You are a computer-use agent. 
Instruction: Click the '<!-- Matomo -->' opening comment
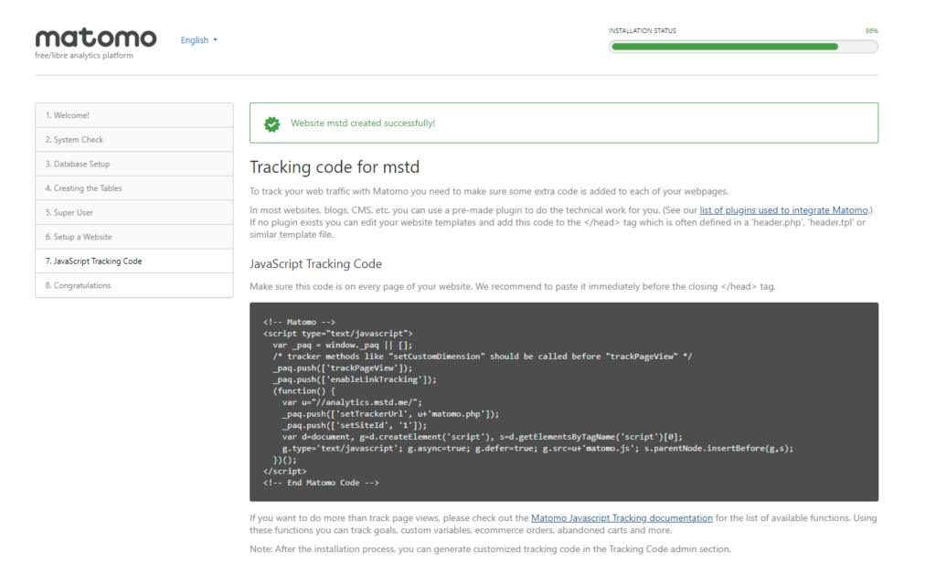click(x=299, y=322)
